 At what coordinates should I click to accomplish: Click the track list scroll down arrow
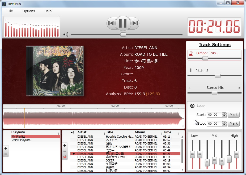click(x=182, y=170)
